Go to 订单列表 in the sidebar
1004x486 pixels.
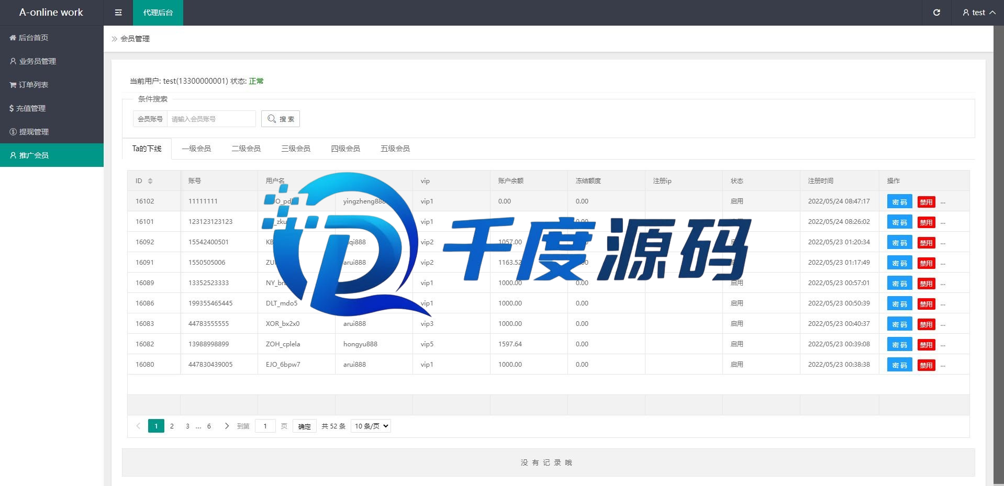point(52,85)
